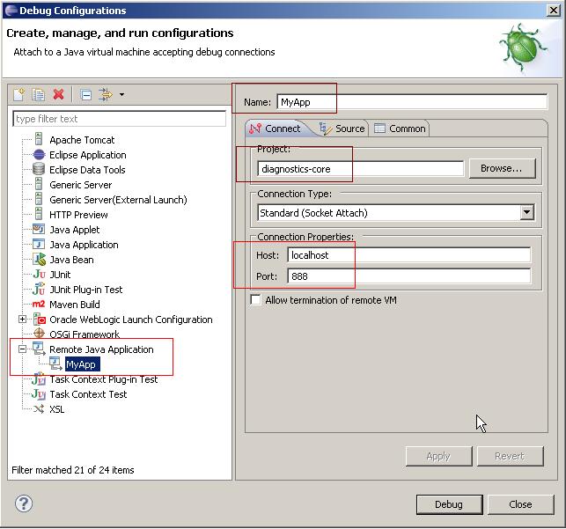Open the Connection Type dropdown
The height and width of the screenshot is (529, 566).
527,212
